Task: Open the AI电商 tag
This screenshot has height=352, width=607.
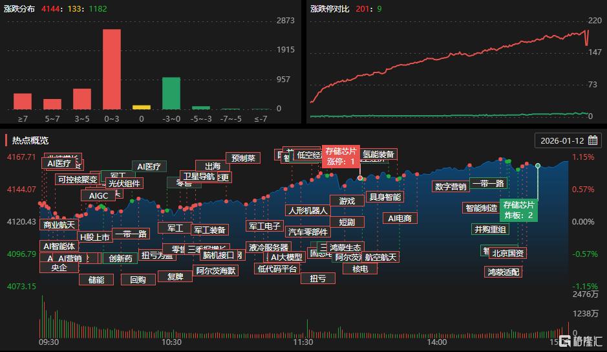Action: point(400,218)
